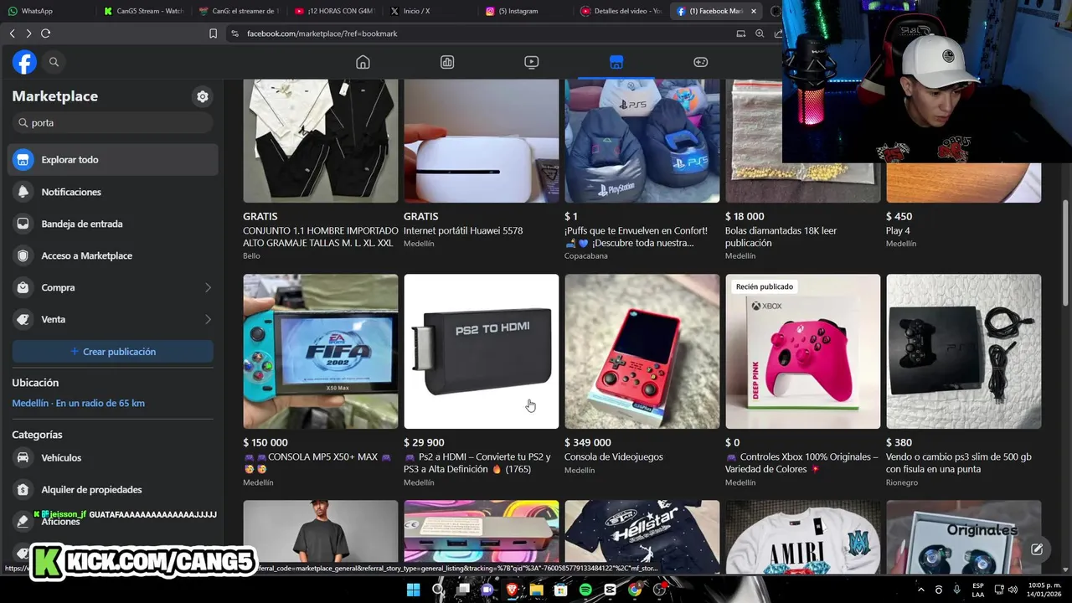Open 'CONJUNTO 1.1 HOMBRE IMPORTADO' listing title
1072x603 pixels.
(321, 236)
